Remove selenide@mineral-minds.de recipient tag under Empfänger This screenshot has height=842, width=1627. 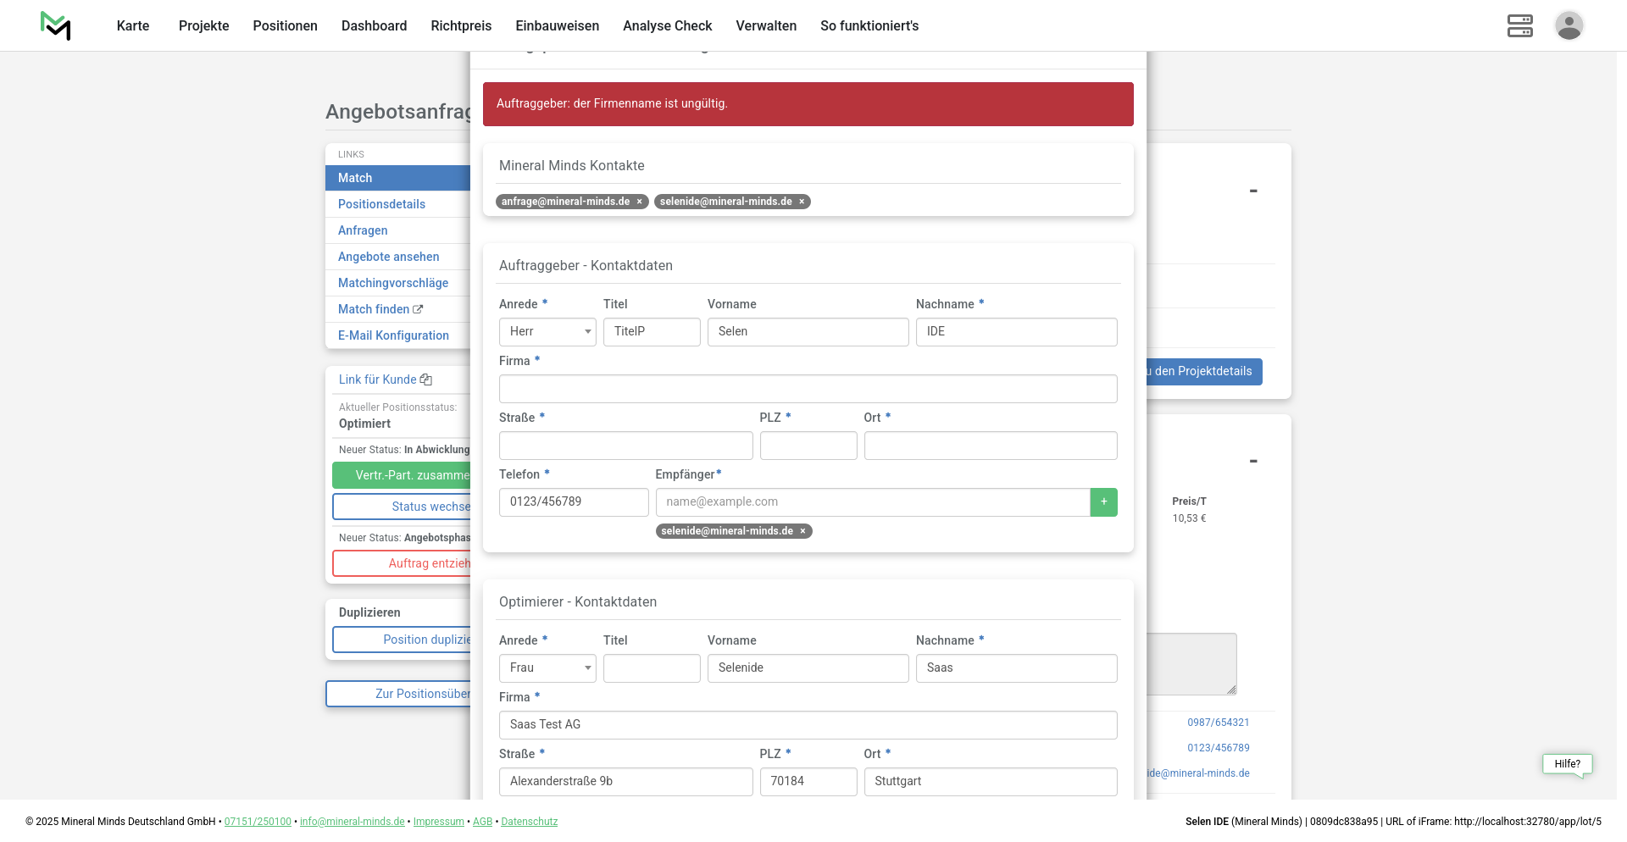(802, 531)
